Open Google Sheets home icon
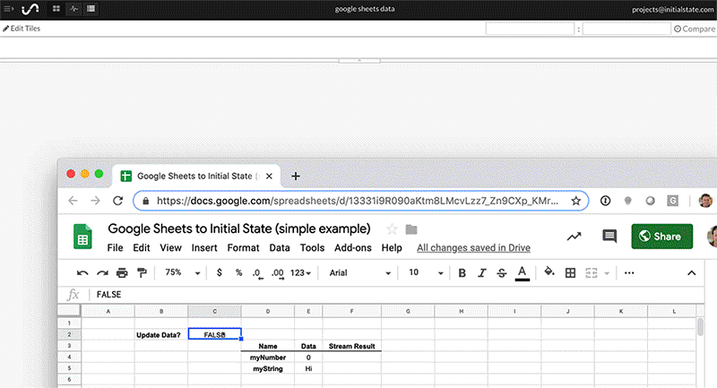Viewport: 717px width, 388px height. pyautogui.click(x=82, y=237)
